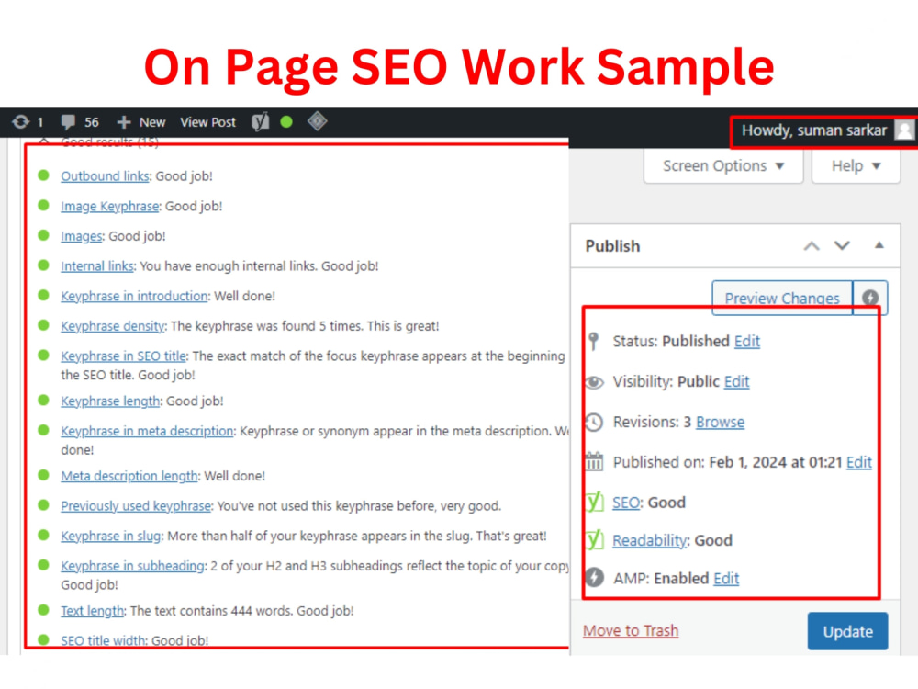
Task: Click the diamond-shaped icon in admin bar
Action: (x=318, y=121)
